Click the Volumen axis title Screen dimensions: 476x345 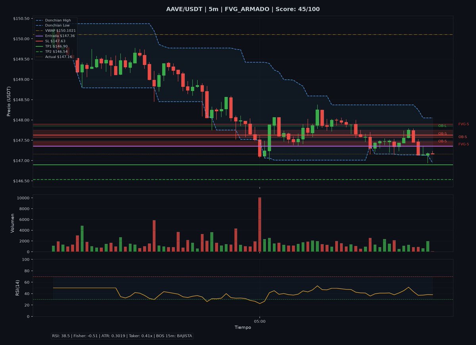click(x=12, y=223)
